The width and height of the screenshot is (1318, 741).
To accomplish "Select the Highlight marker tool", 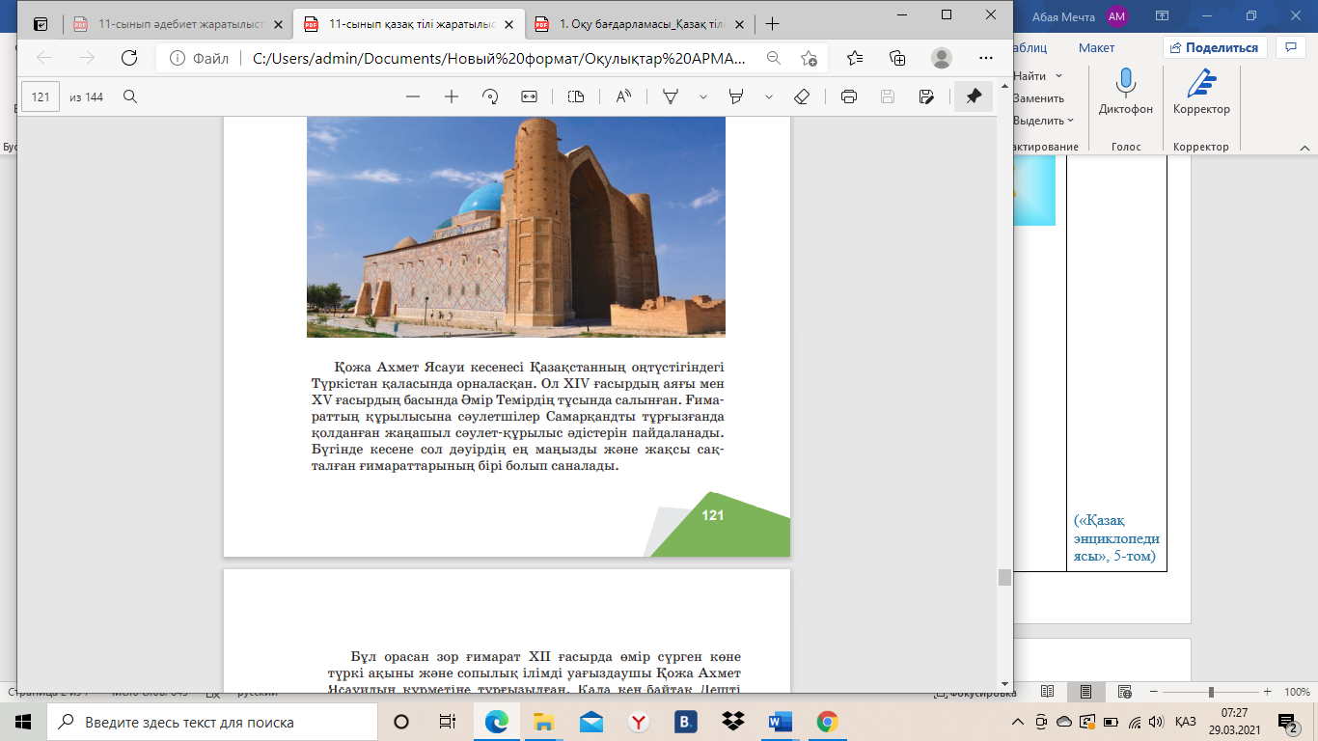I will point(736,96).
